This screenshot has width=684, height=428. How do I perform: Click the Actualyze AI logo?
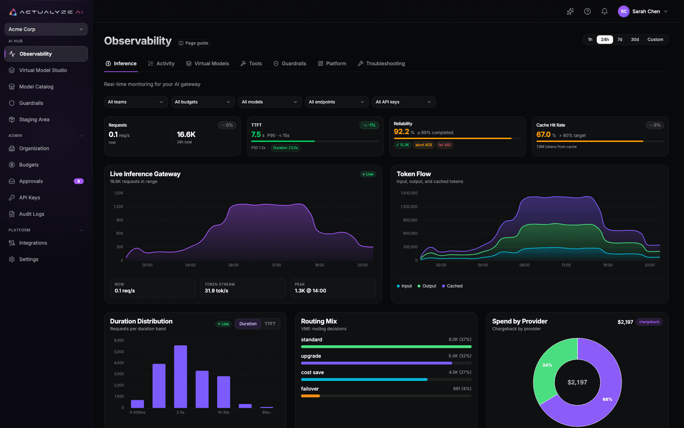[46, 12]
